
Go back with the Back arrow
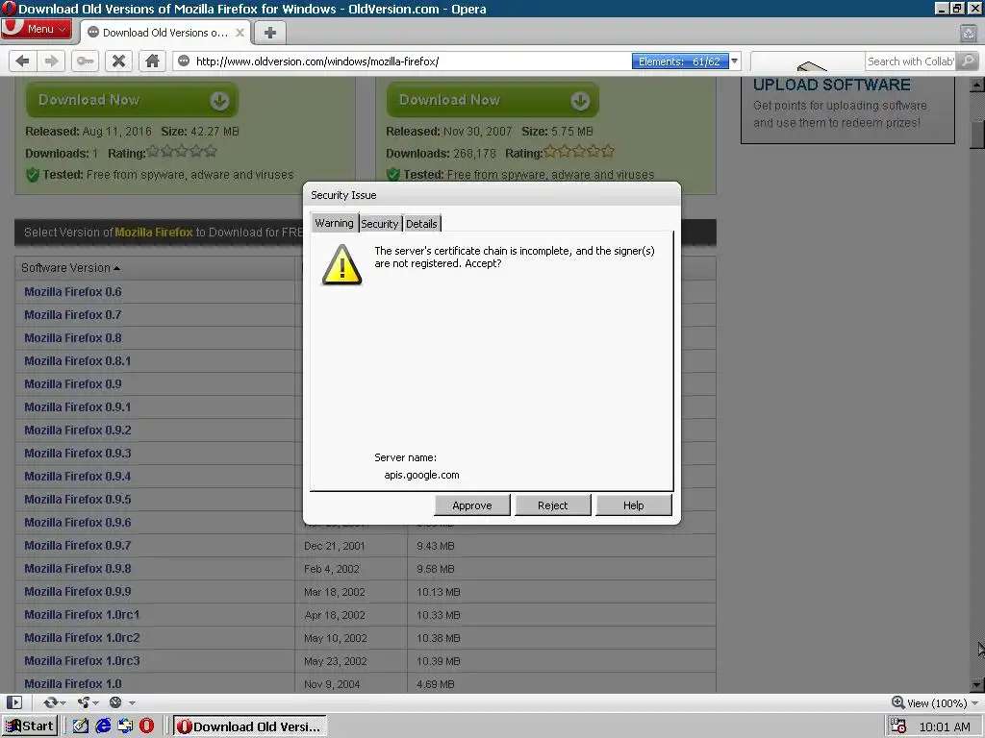click(x=23, y=61)
